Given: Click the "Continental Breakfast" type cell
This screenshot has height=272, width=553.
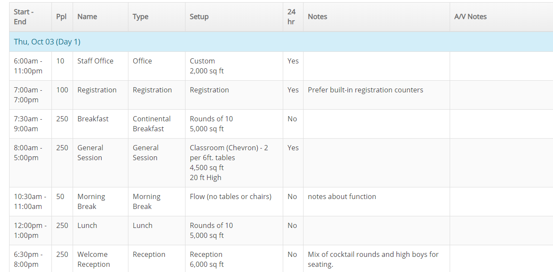Looking at the screenshot, I should (152, 124).
